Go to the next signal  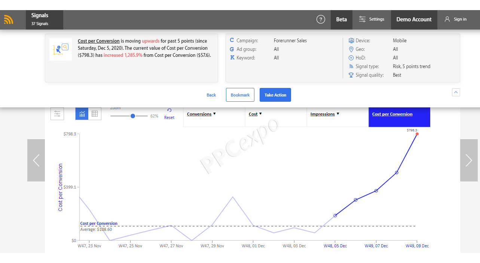point(469,160)
